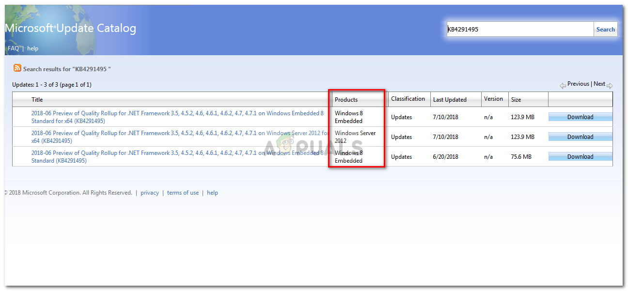Click the Next arrow icon
Image resolution: width=628 pixels, height=291 pixels.
click(x=610, y=85)
